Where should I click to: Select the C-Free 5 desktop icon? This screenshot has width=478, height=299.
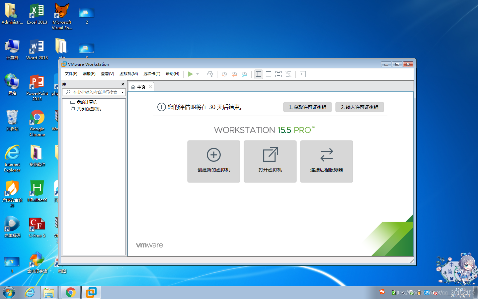pyautogui.click(x=37, y=227)
